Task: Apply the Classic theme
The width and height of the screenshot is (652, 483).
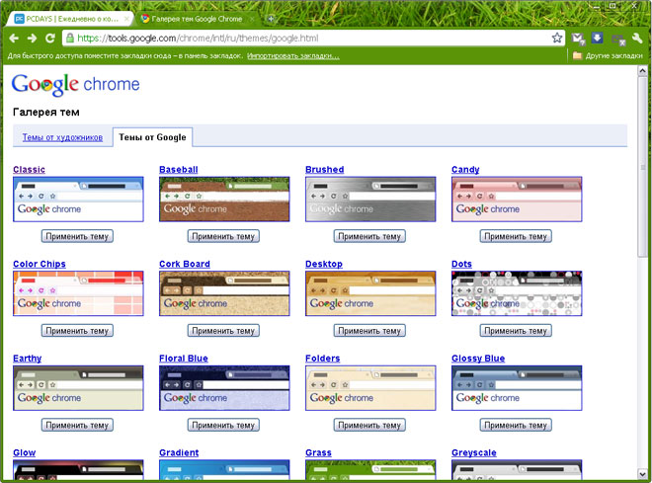Action: pos(77,236)
